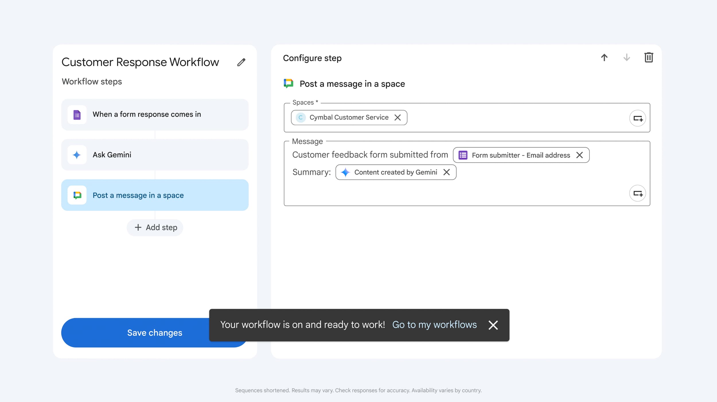The image size is (717, 402).
Task: Remove the Content created by Gemini variable
Action: 447,172
